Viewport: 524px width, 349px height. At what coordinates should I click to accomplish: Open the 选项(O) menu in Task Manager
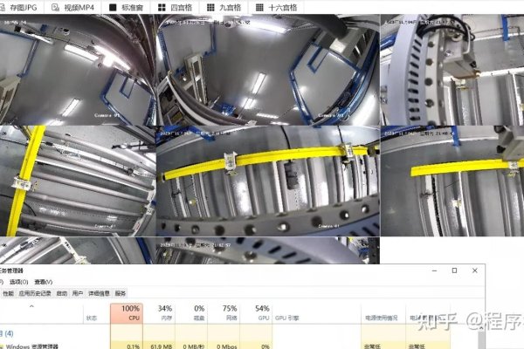19,282
